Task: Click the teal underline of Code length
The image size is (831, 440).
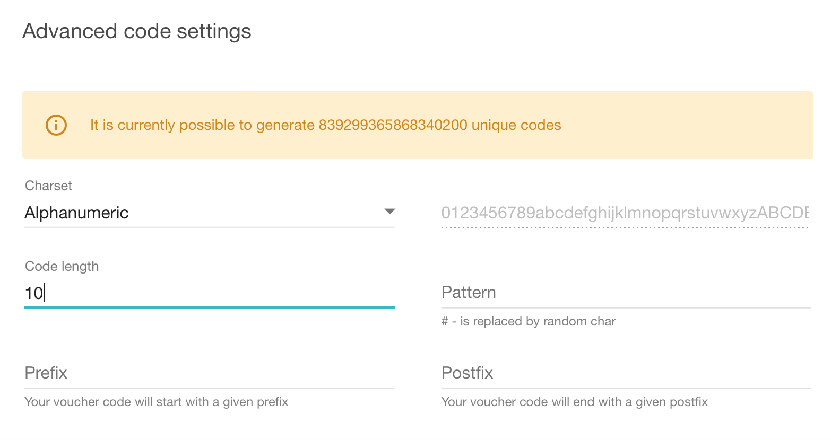Action: click(x=209, y=307)
